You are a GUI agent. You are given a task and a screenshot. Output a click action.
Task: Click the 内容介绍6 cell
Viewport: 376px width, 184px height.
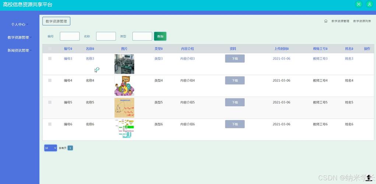[187, 124]
